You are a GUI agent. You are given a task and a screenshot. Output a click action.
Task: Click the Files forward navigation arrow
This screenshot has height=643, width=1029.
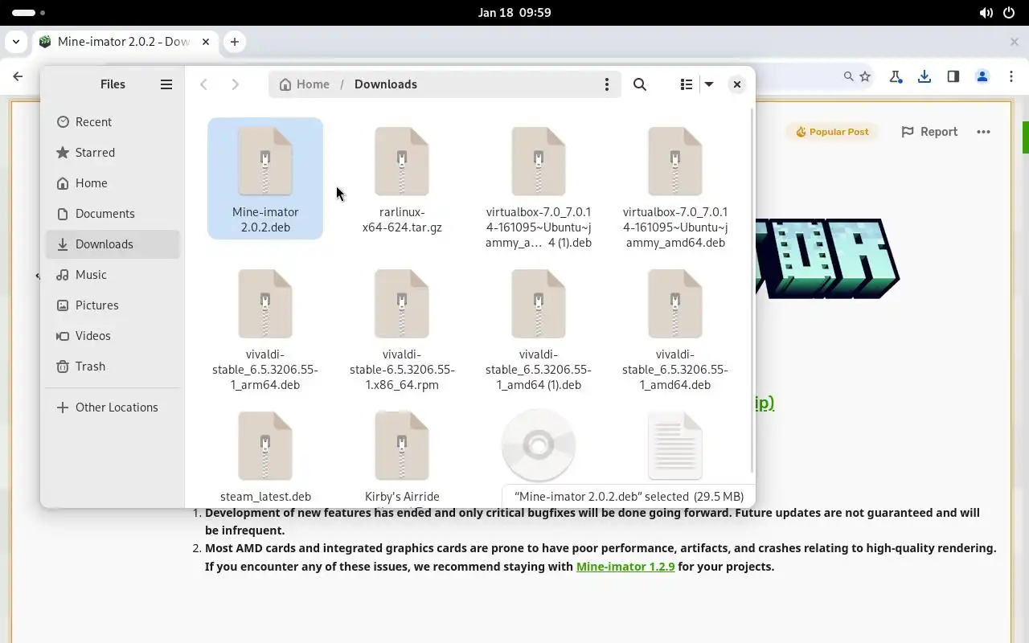click(235, 84)
